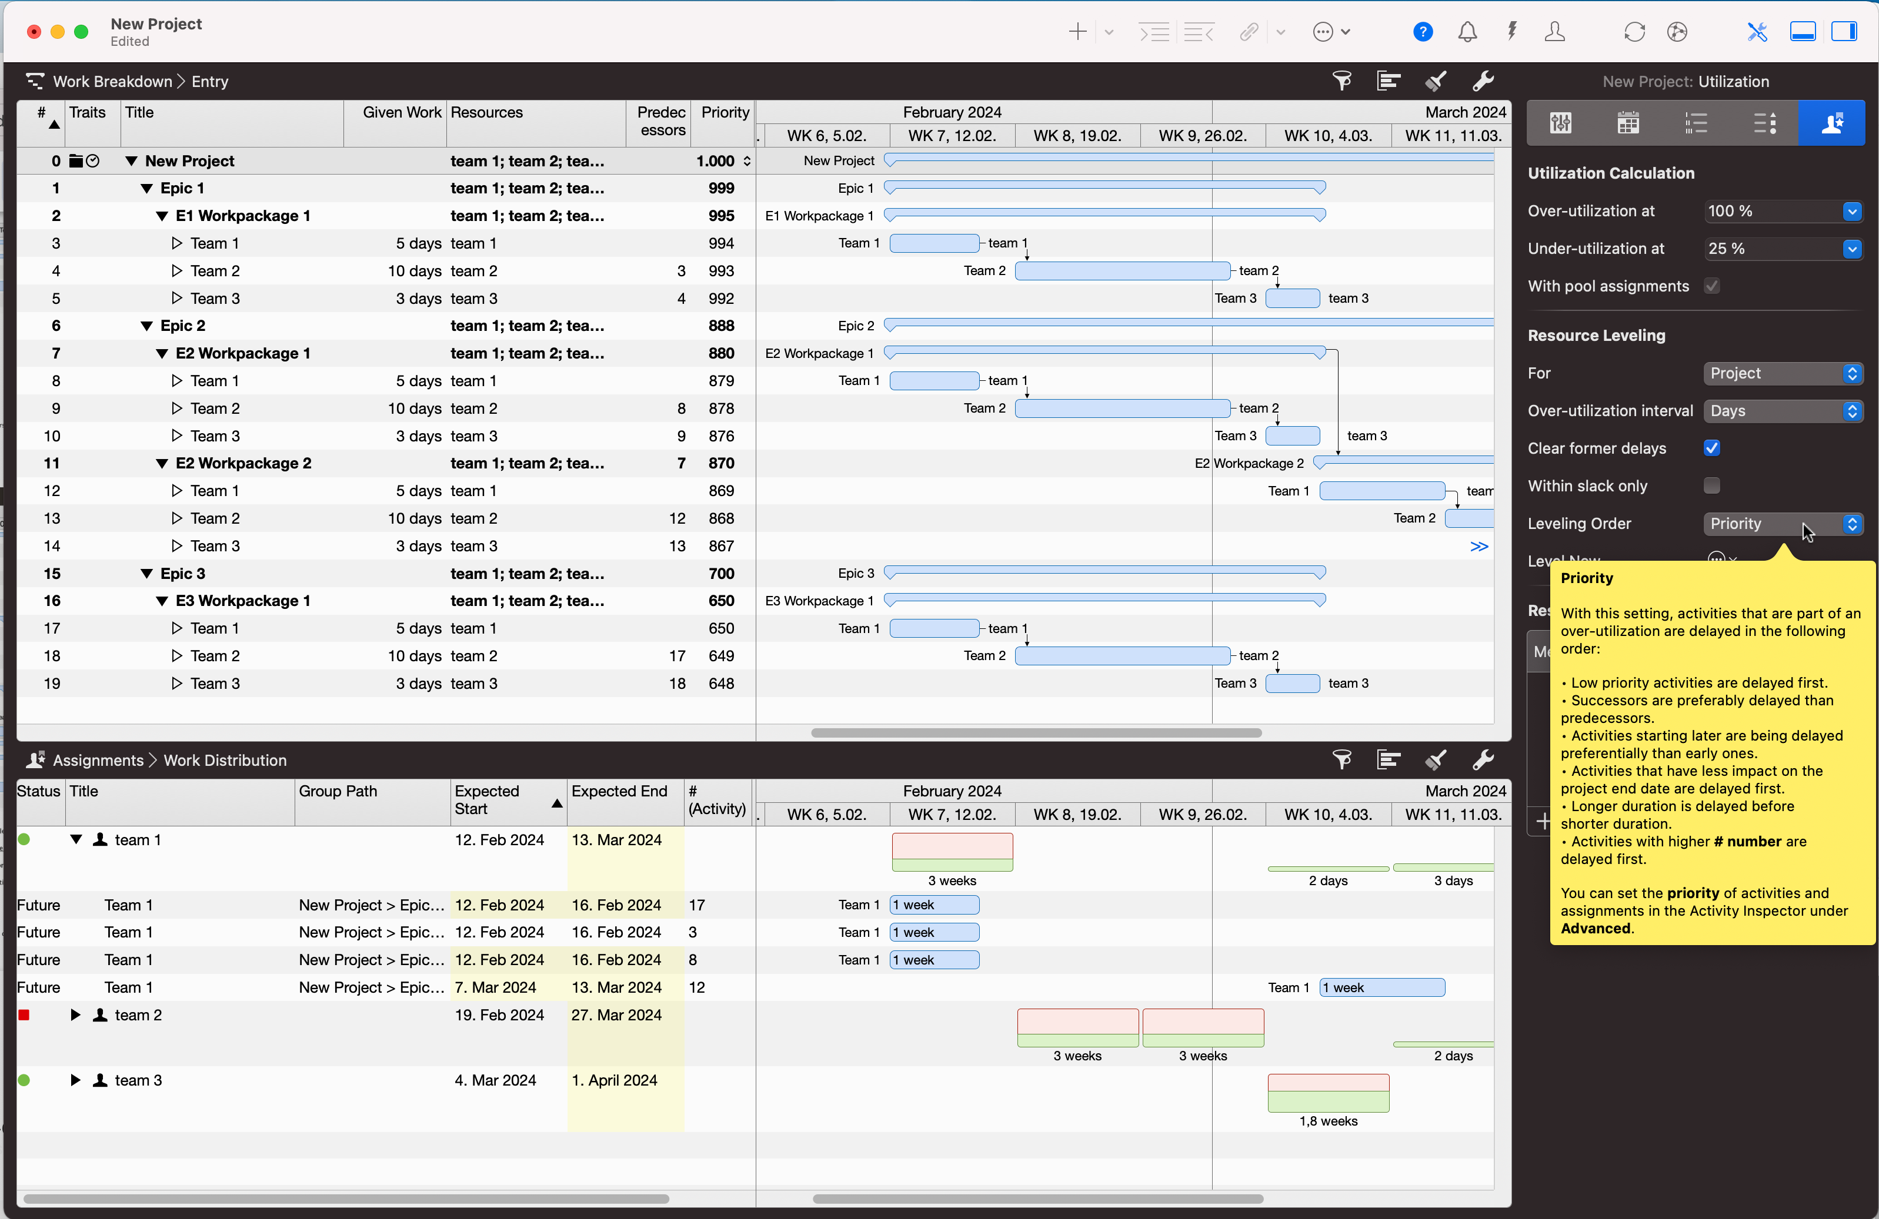Image resolution: width=1879 pixels, height=1219 pixels.
Task: Click Assignments breadcrumb label
Action: pyautogui.click(x=98, y=761)
